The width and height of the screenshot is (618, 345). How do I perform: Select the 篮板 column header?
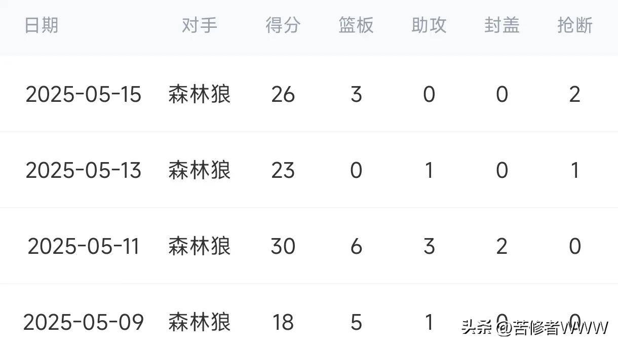[x=356, y=25]
